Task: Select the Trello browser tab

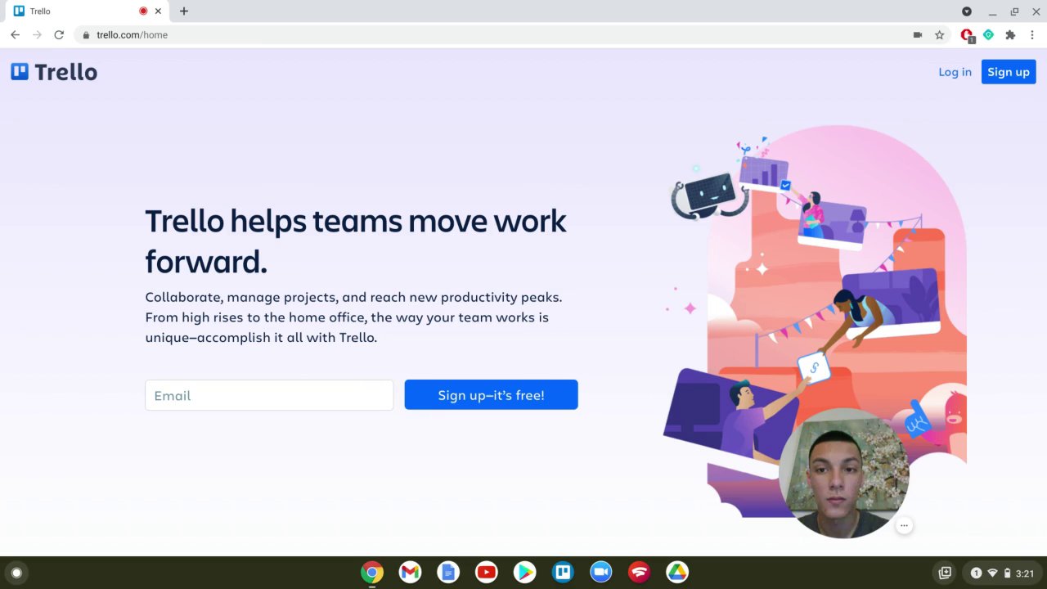Action: [87, 11]
